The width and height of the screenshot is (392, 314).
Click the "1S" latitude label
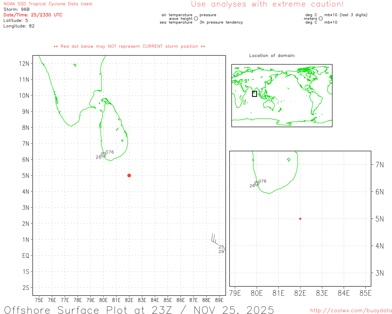[x=26, y=272]
